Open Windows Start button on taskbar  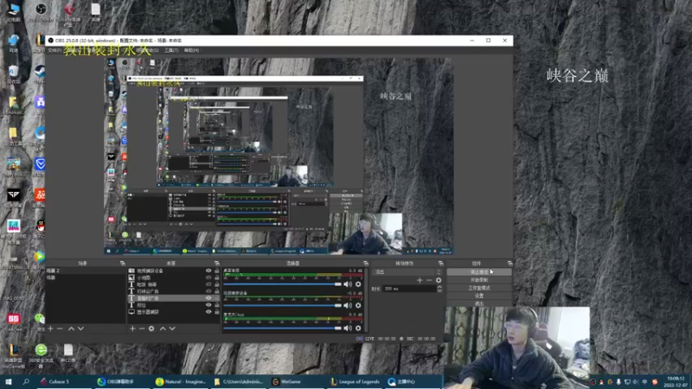(x=9, y=381)
